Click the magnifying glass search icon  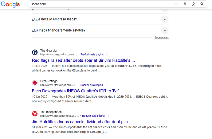(x=202, y=4)
